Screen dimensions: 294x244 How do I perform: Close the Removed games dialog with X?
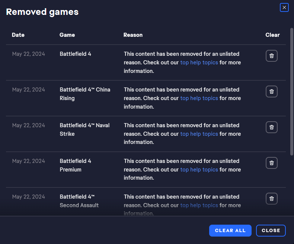[284, 7]
